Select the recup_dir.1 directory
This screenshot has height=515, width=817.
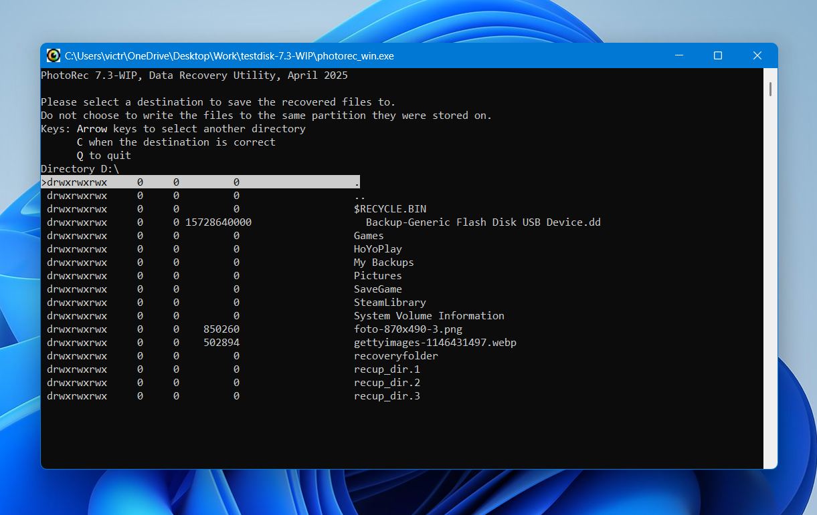[387, 369]
